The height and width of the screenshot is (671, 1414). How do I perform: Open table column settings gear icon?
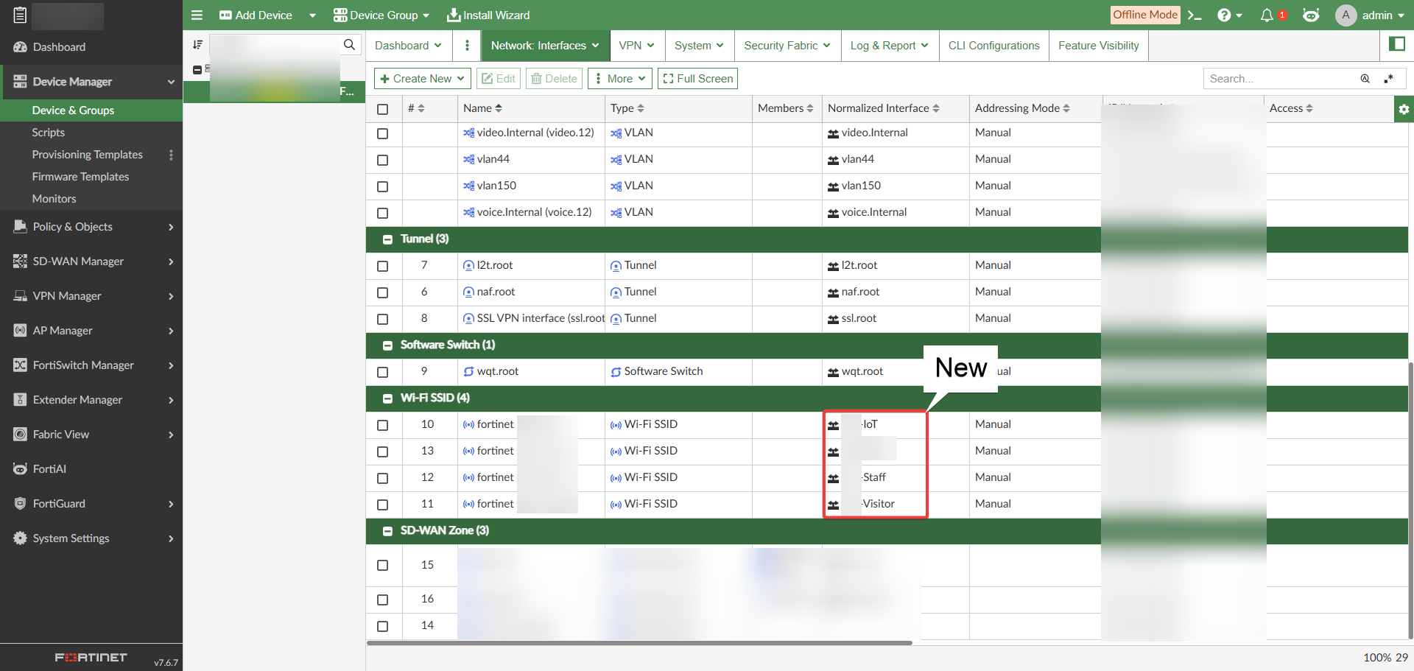point(1404,109)
